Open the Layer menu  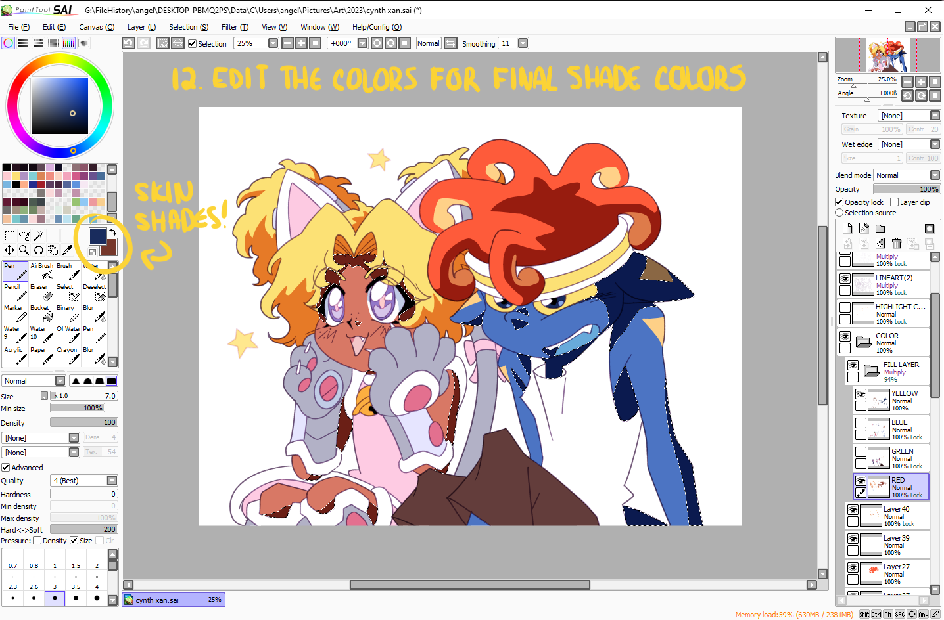click(x=141, y=27)
